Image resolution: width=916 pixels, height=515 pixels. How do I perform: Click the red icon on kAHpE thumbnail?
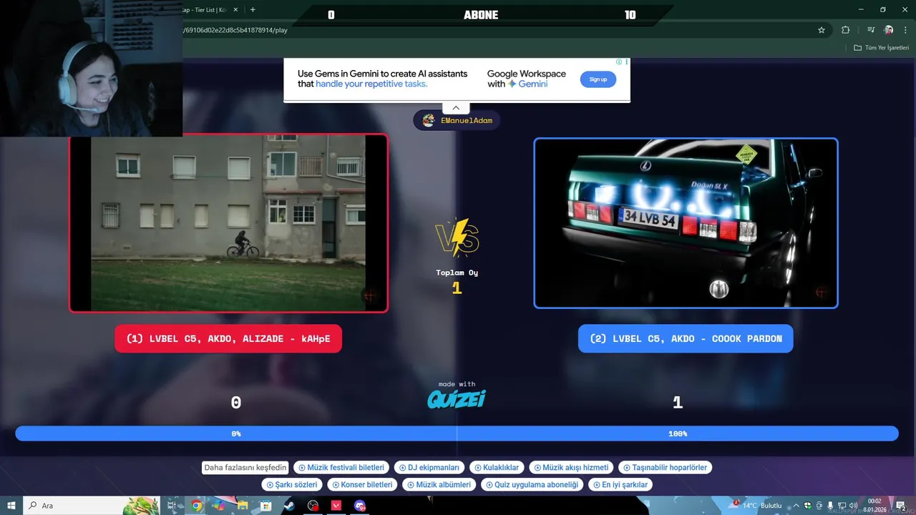pyautogui.click(x=369, y=295)
